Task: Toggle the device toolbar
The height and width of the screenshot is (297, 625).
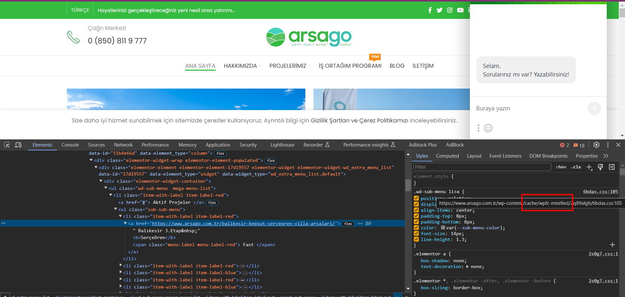Action: tap(18, 145)
